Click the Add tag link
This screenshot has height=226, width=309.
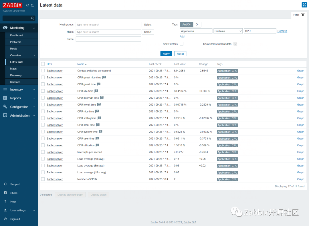[x=182, y=36]
